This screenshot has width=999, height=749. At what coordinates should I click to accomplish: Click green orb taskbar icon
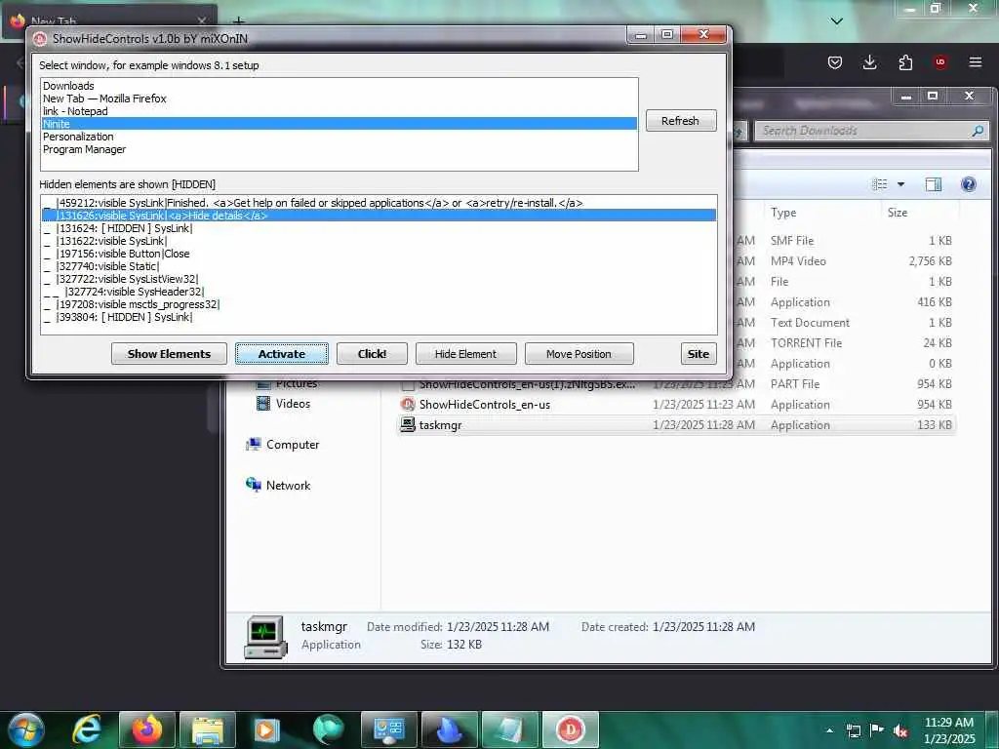pyautogui.click(x=328, y=729)
